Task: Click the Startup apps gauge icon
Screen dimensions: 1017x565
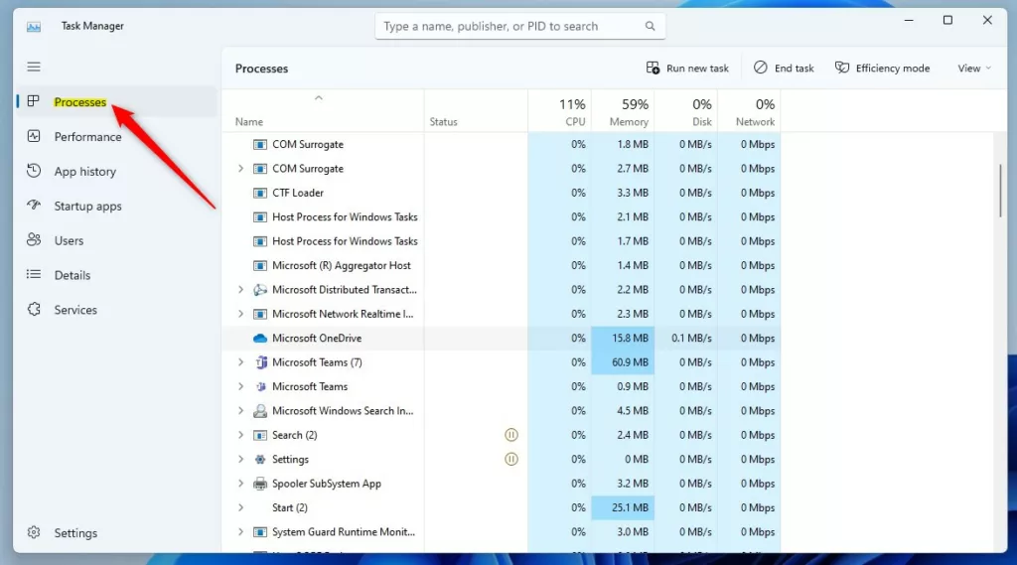Action: (34, 206)
